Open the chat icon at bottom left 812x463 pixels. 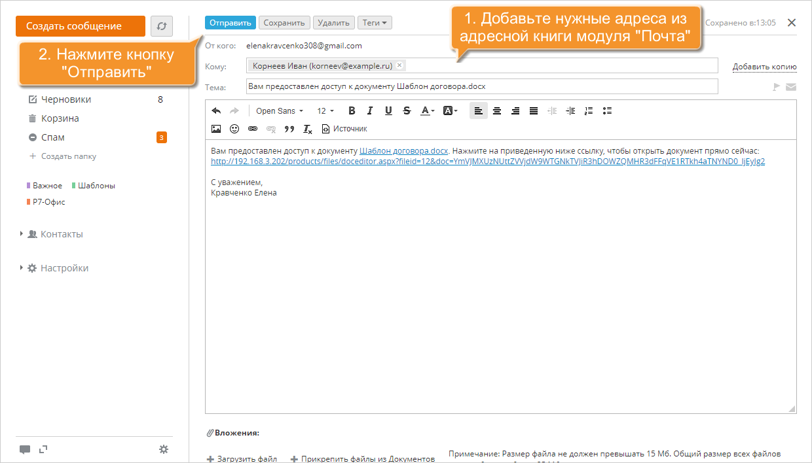coord(25,449)
